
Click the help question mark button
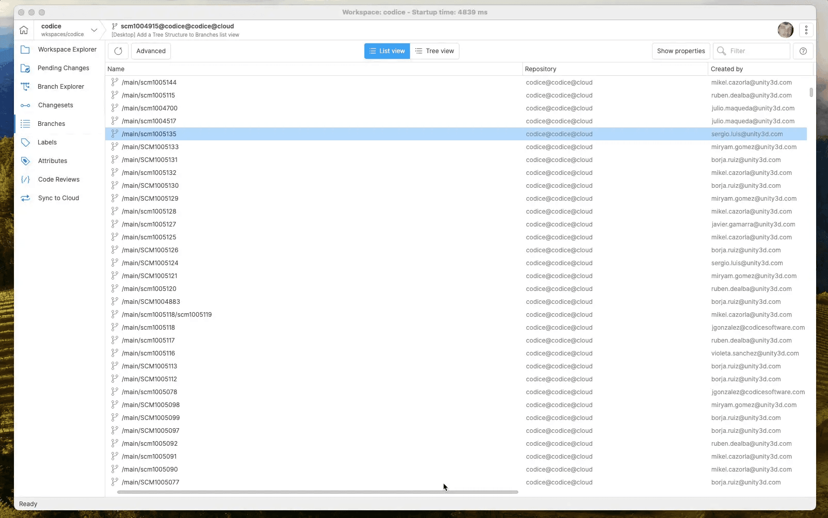point(803,51)
